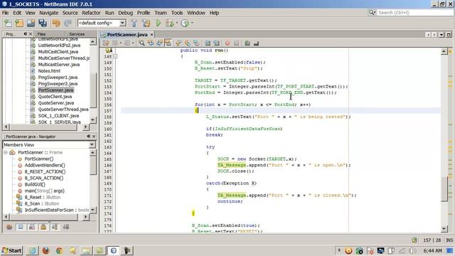
Task: Select the PortScanner.java editor tab
Action: (127, 35)
